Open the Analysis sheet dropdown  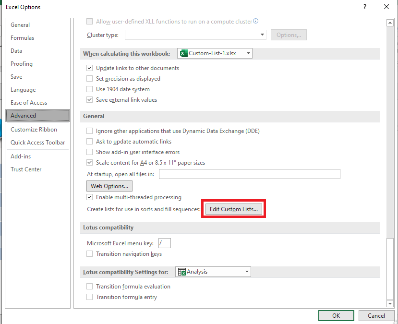(x=213, y=272)
